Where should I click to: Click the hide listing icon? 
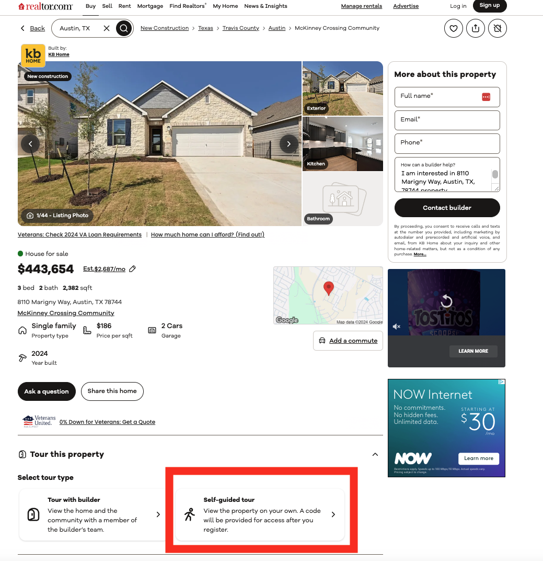[498, 28]
